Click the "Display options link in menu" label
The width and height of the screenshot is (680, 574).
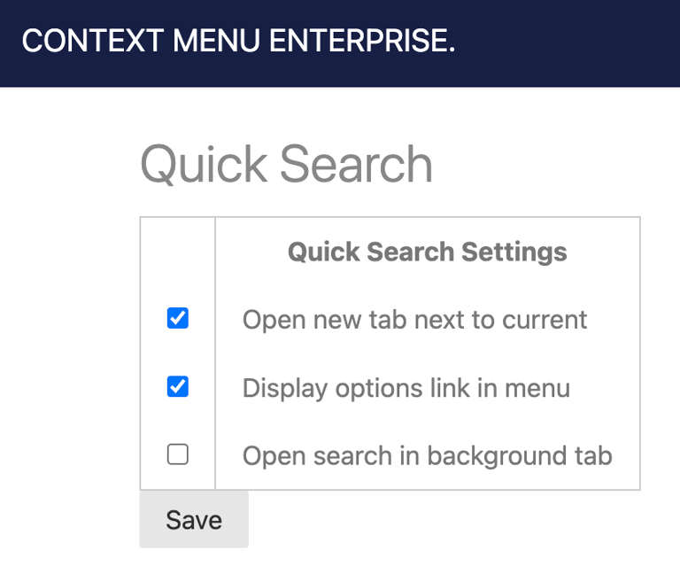coord(406,387)
